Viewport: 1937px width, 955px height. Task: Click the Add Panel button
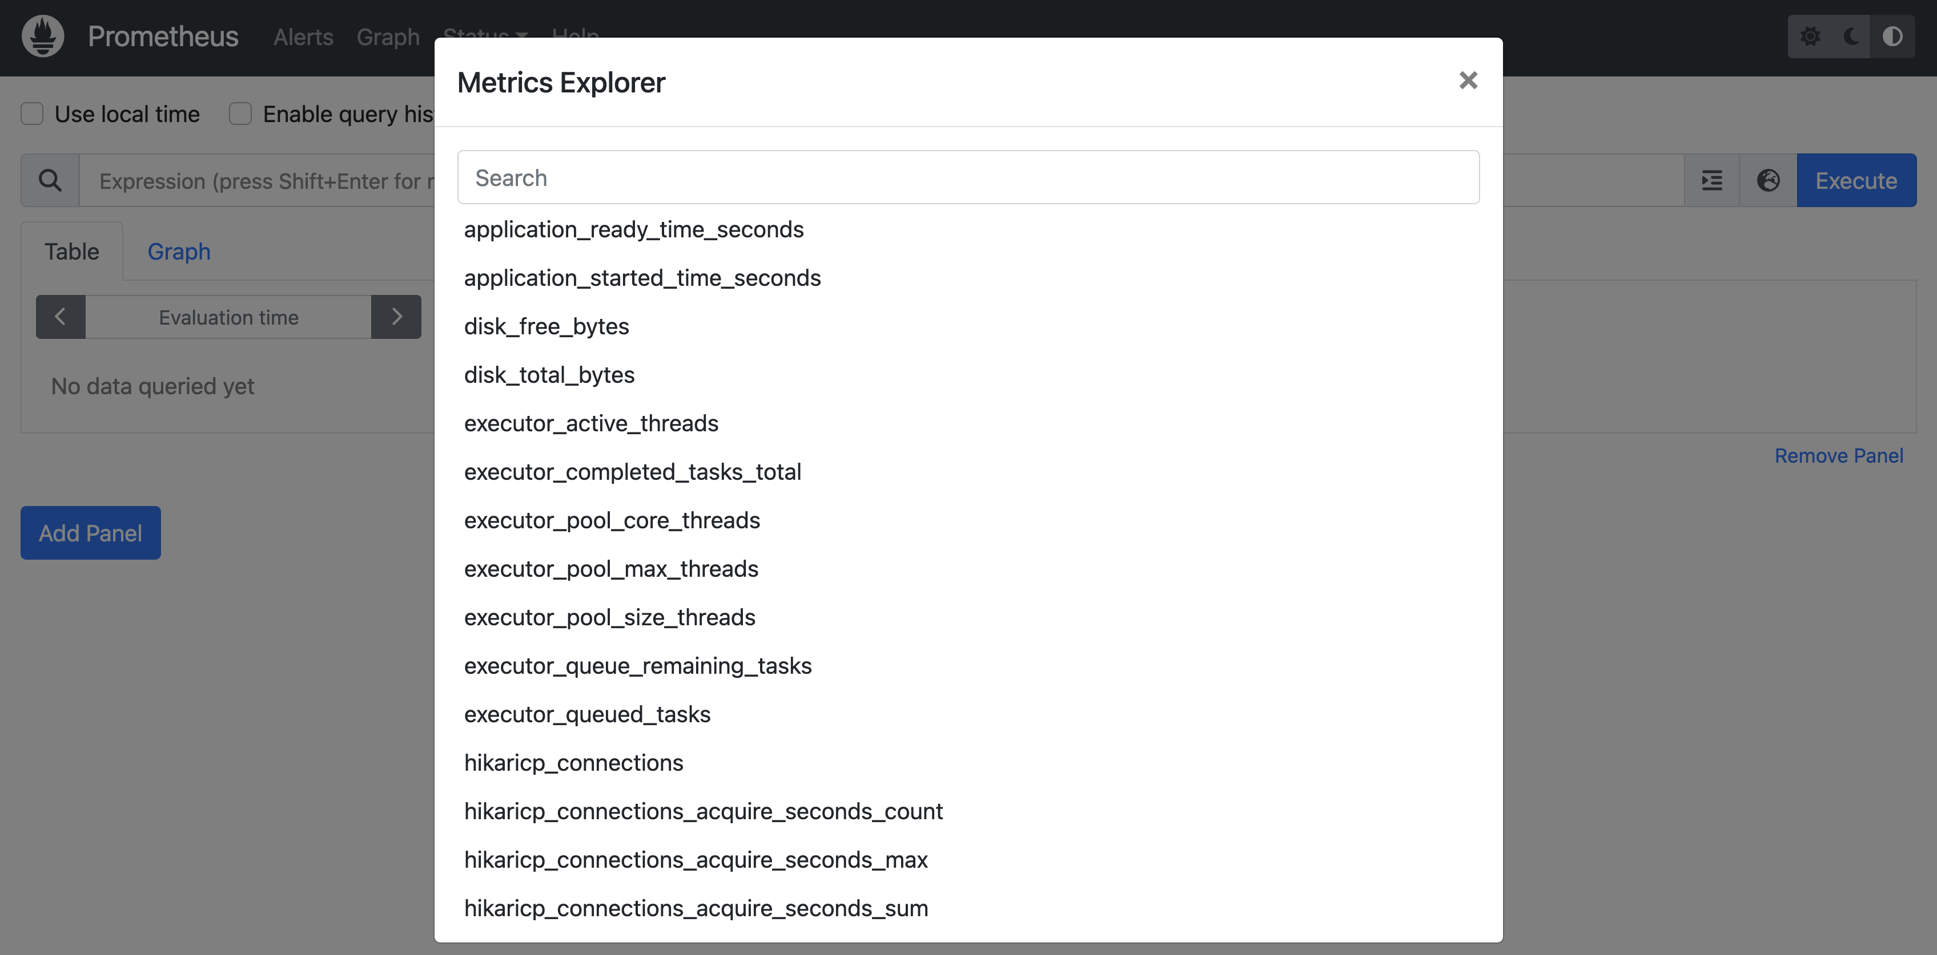[x=90, y=533]
